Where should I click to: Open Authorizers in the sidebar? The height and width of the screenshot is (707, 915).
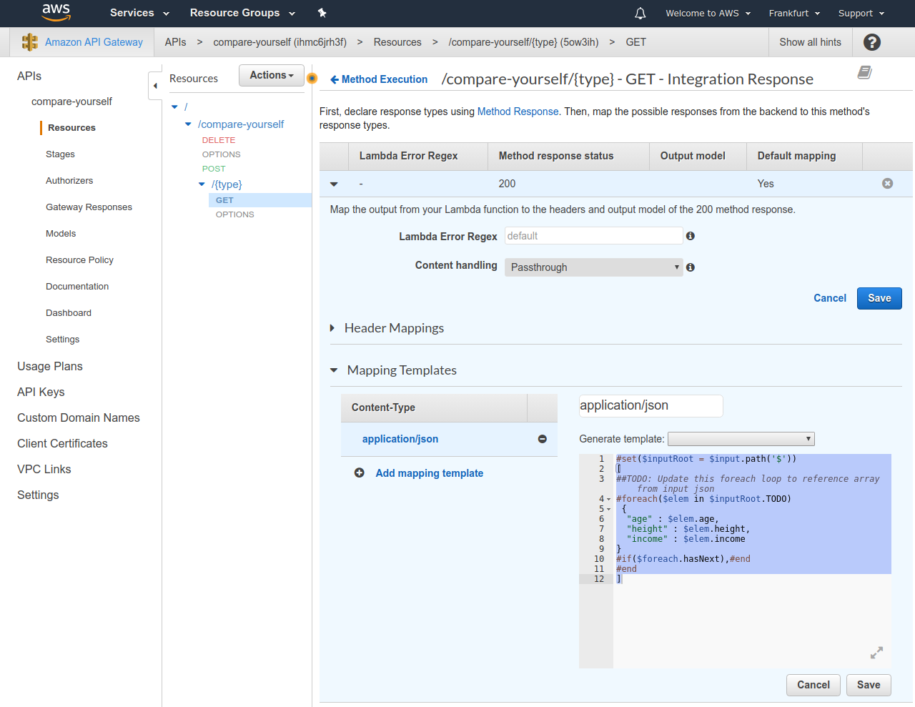69,181
